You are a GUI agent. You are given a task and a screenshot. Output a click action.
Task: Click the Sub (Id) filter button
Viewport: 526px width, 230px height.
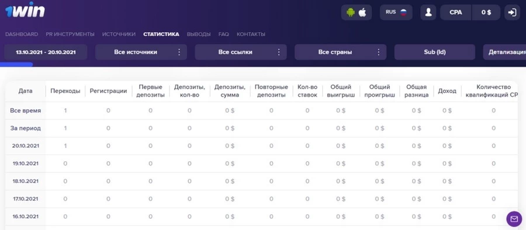pos(435,52)
